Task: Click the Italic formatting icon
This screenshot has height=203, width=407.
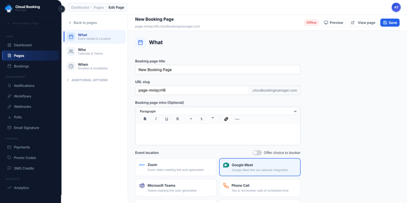Action: tap(156, 119)
